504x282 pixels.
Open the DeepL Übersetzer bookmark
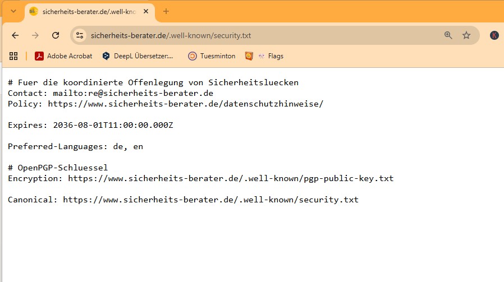coord(138,56)
